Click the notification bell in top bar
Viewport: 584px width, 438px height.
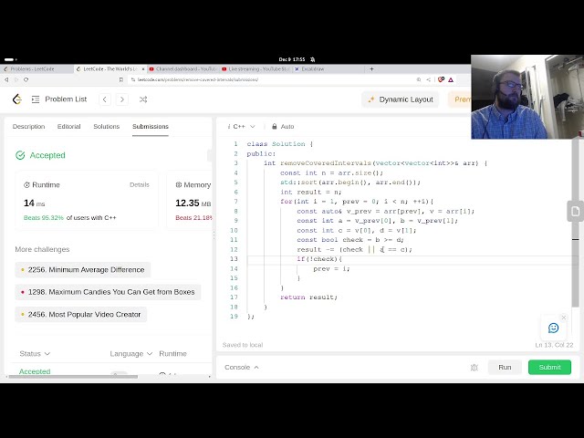tap(312, 59)
